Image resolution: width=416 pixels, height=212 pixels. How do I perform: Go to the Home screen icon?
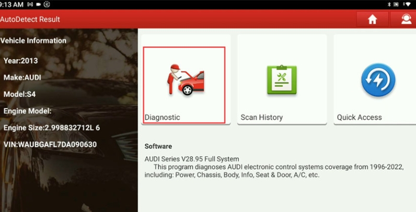[x=372, y=19]
